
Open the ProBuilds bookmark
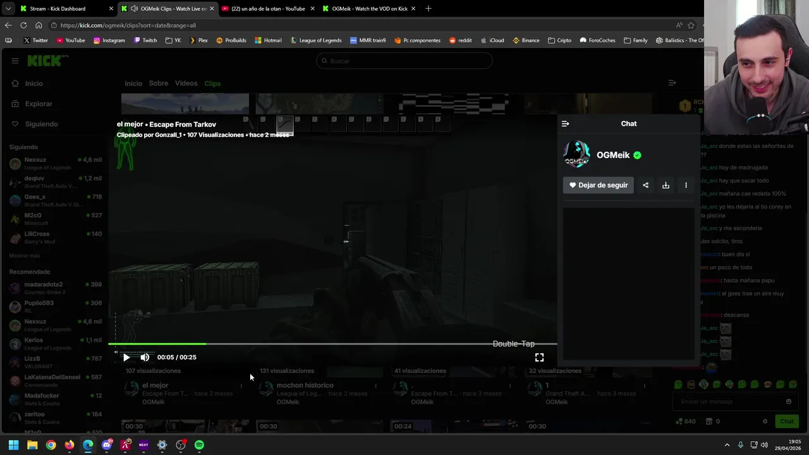coord(231,40)
